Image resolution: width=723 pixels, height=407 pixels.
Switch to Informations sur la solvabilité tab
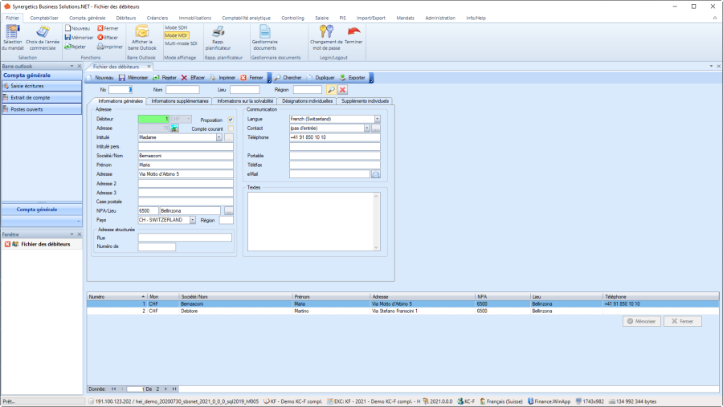[250, 101]
